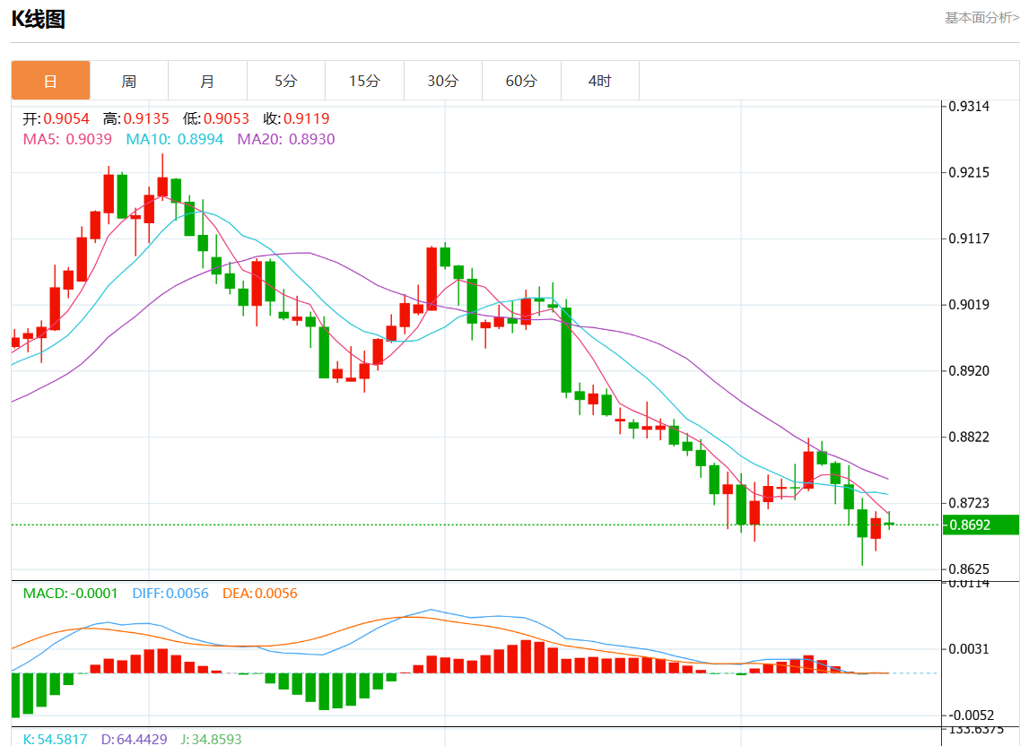Click the 0.8723 price axis label

(x=969, y=503)
